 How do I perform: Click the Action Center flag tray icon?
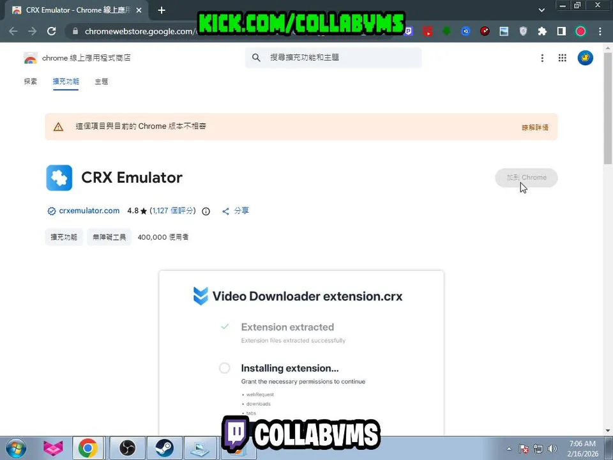coord(524,448)
